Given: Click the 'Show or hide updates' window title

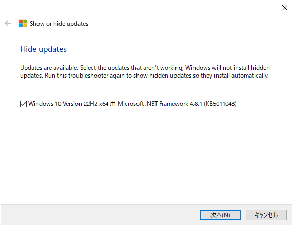Looking at the screenshot, I should pyautogui.click(x=59, y=24).
